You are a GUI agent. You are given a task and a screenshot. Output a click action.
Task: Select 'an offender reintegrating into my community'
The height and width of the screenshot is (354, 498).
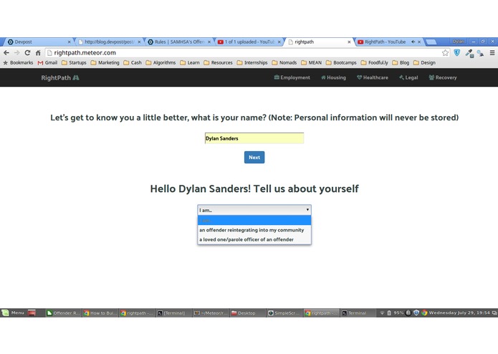click(254, 230)
